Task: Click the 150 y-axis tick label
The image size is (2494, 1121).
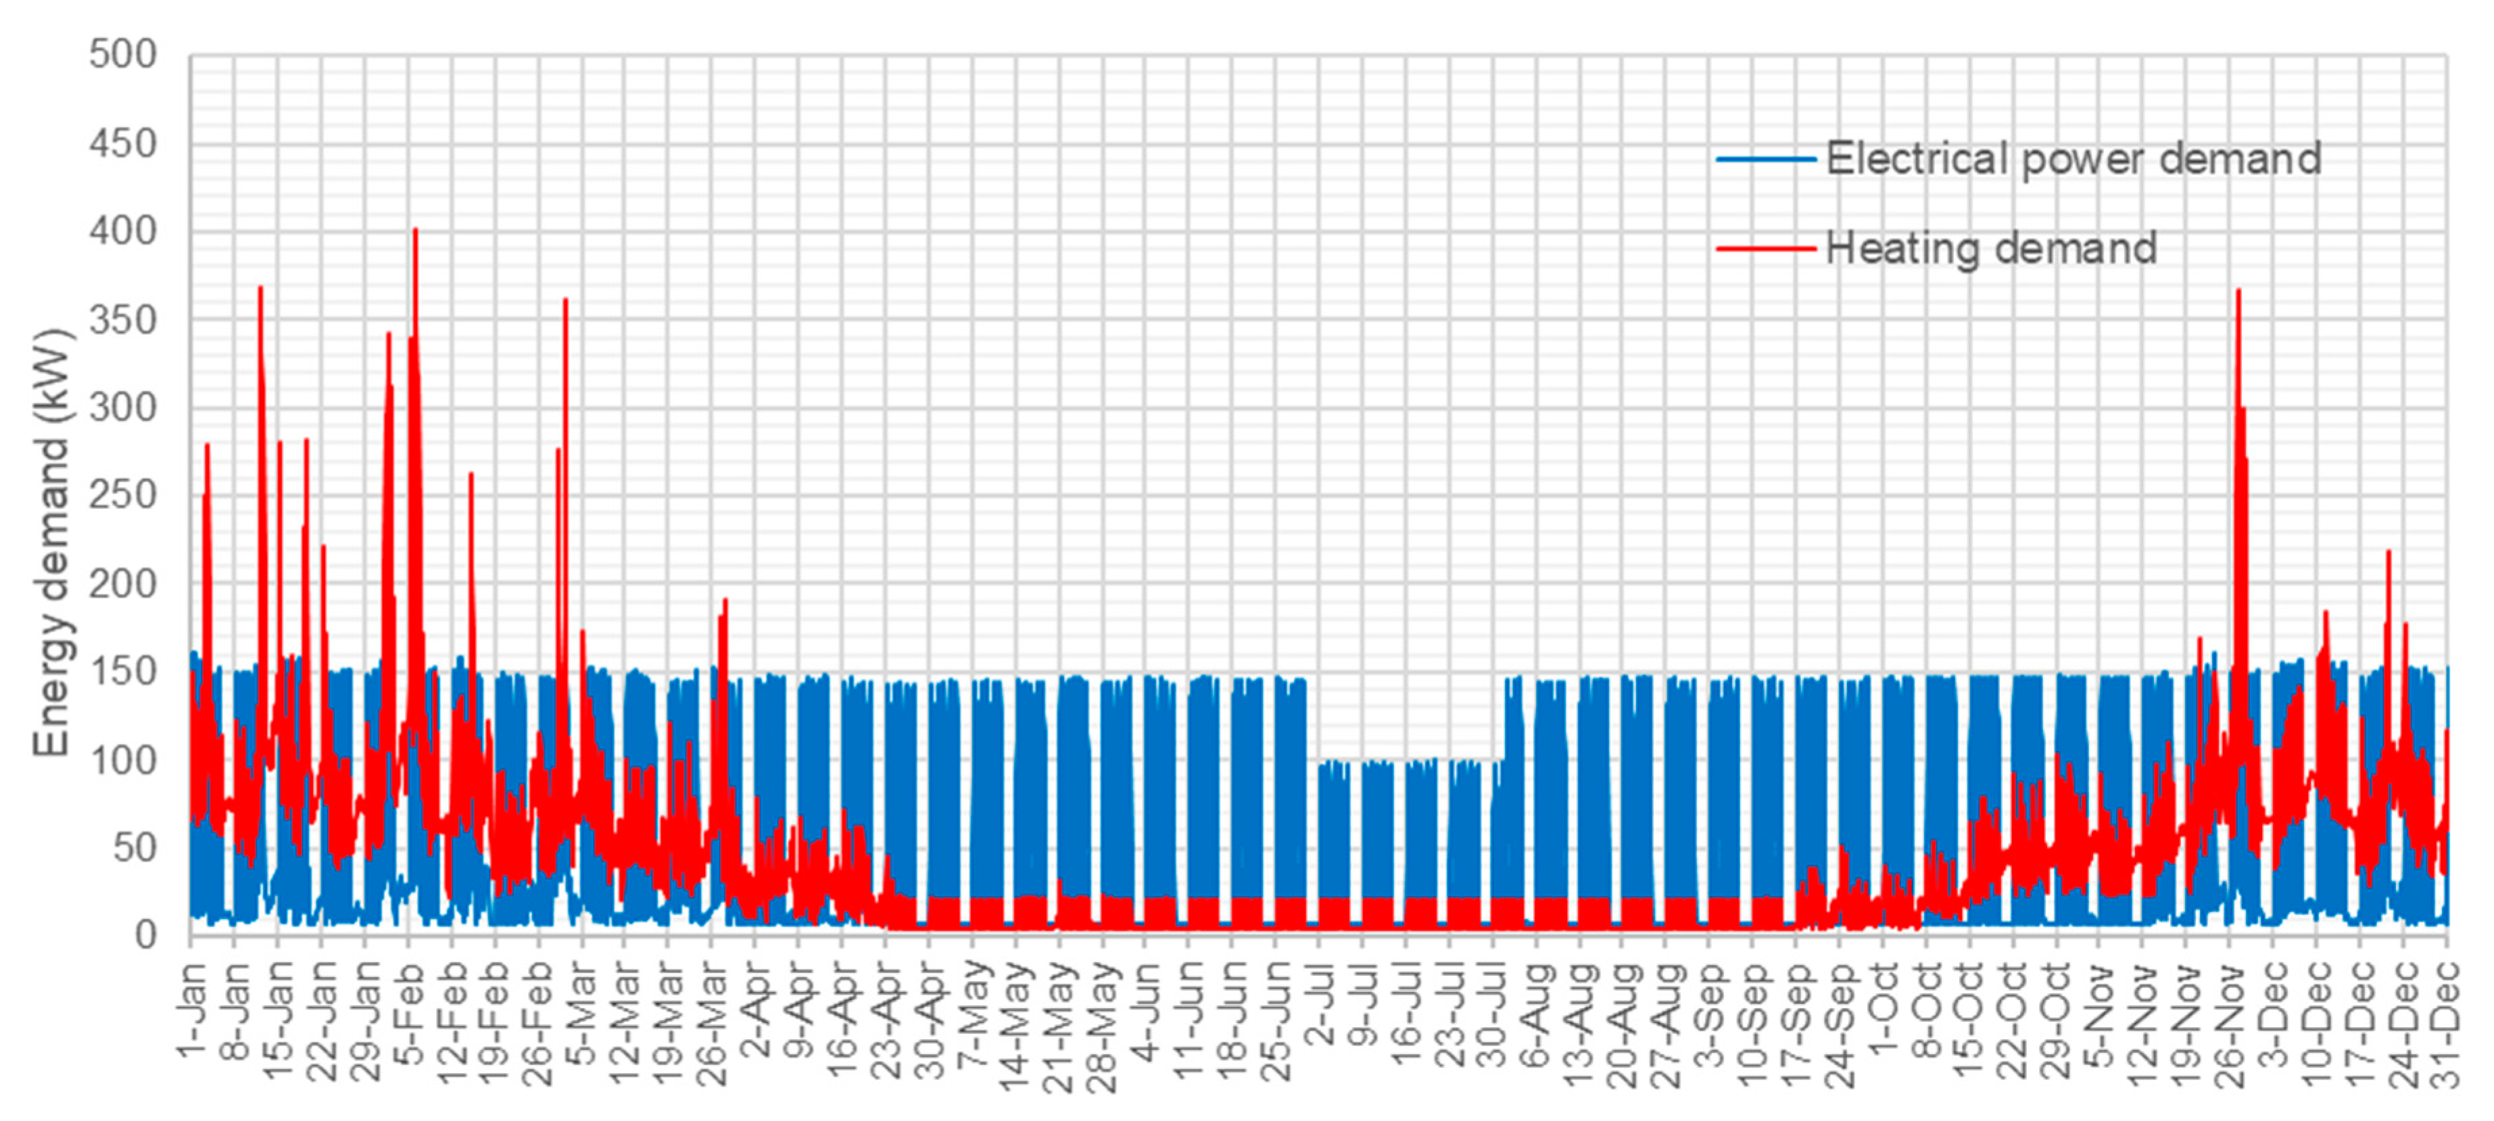Action: [x=123, y=671]
